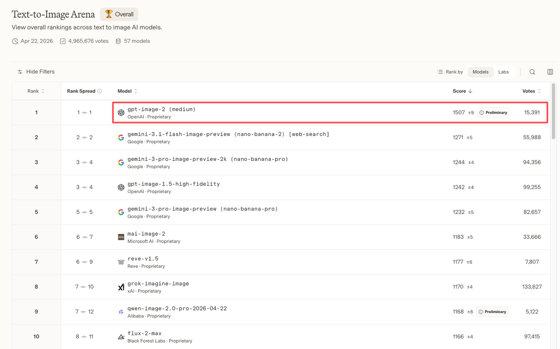Open the reve-v1.5 model
Image resolution: width=560 pixels, height=349 pixels.
143,259
